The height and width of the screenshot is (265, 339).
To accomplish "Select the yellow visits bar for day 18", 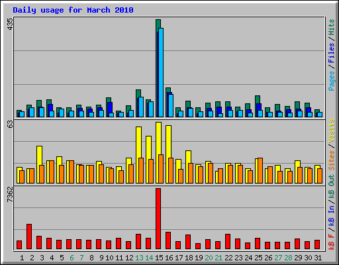I will (x=188, y=167).
